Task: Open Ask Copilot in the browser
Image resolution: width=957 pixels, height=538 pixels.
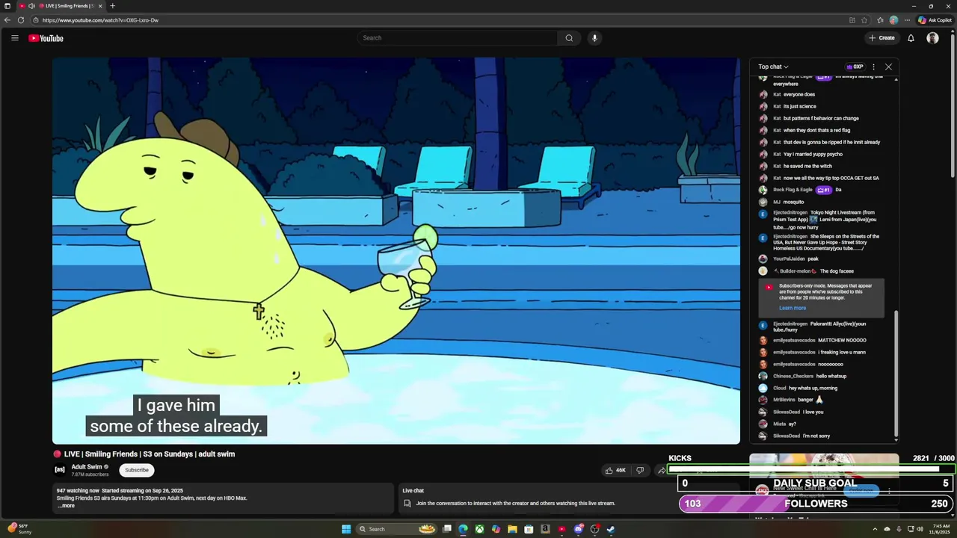Action: coord(935,20)
